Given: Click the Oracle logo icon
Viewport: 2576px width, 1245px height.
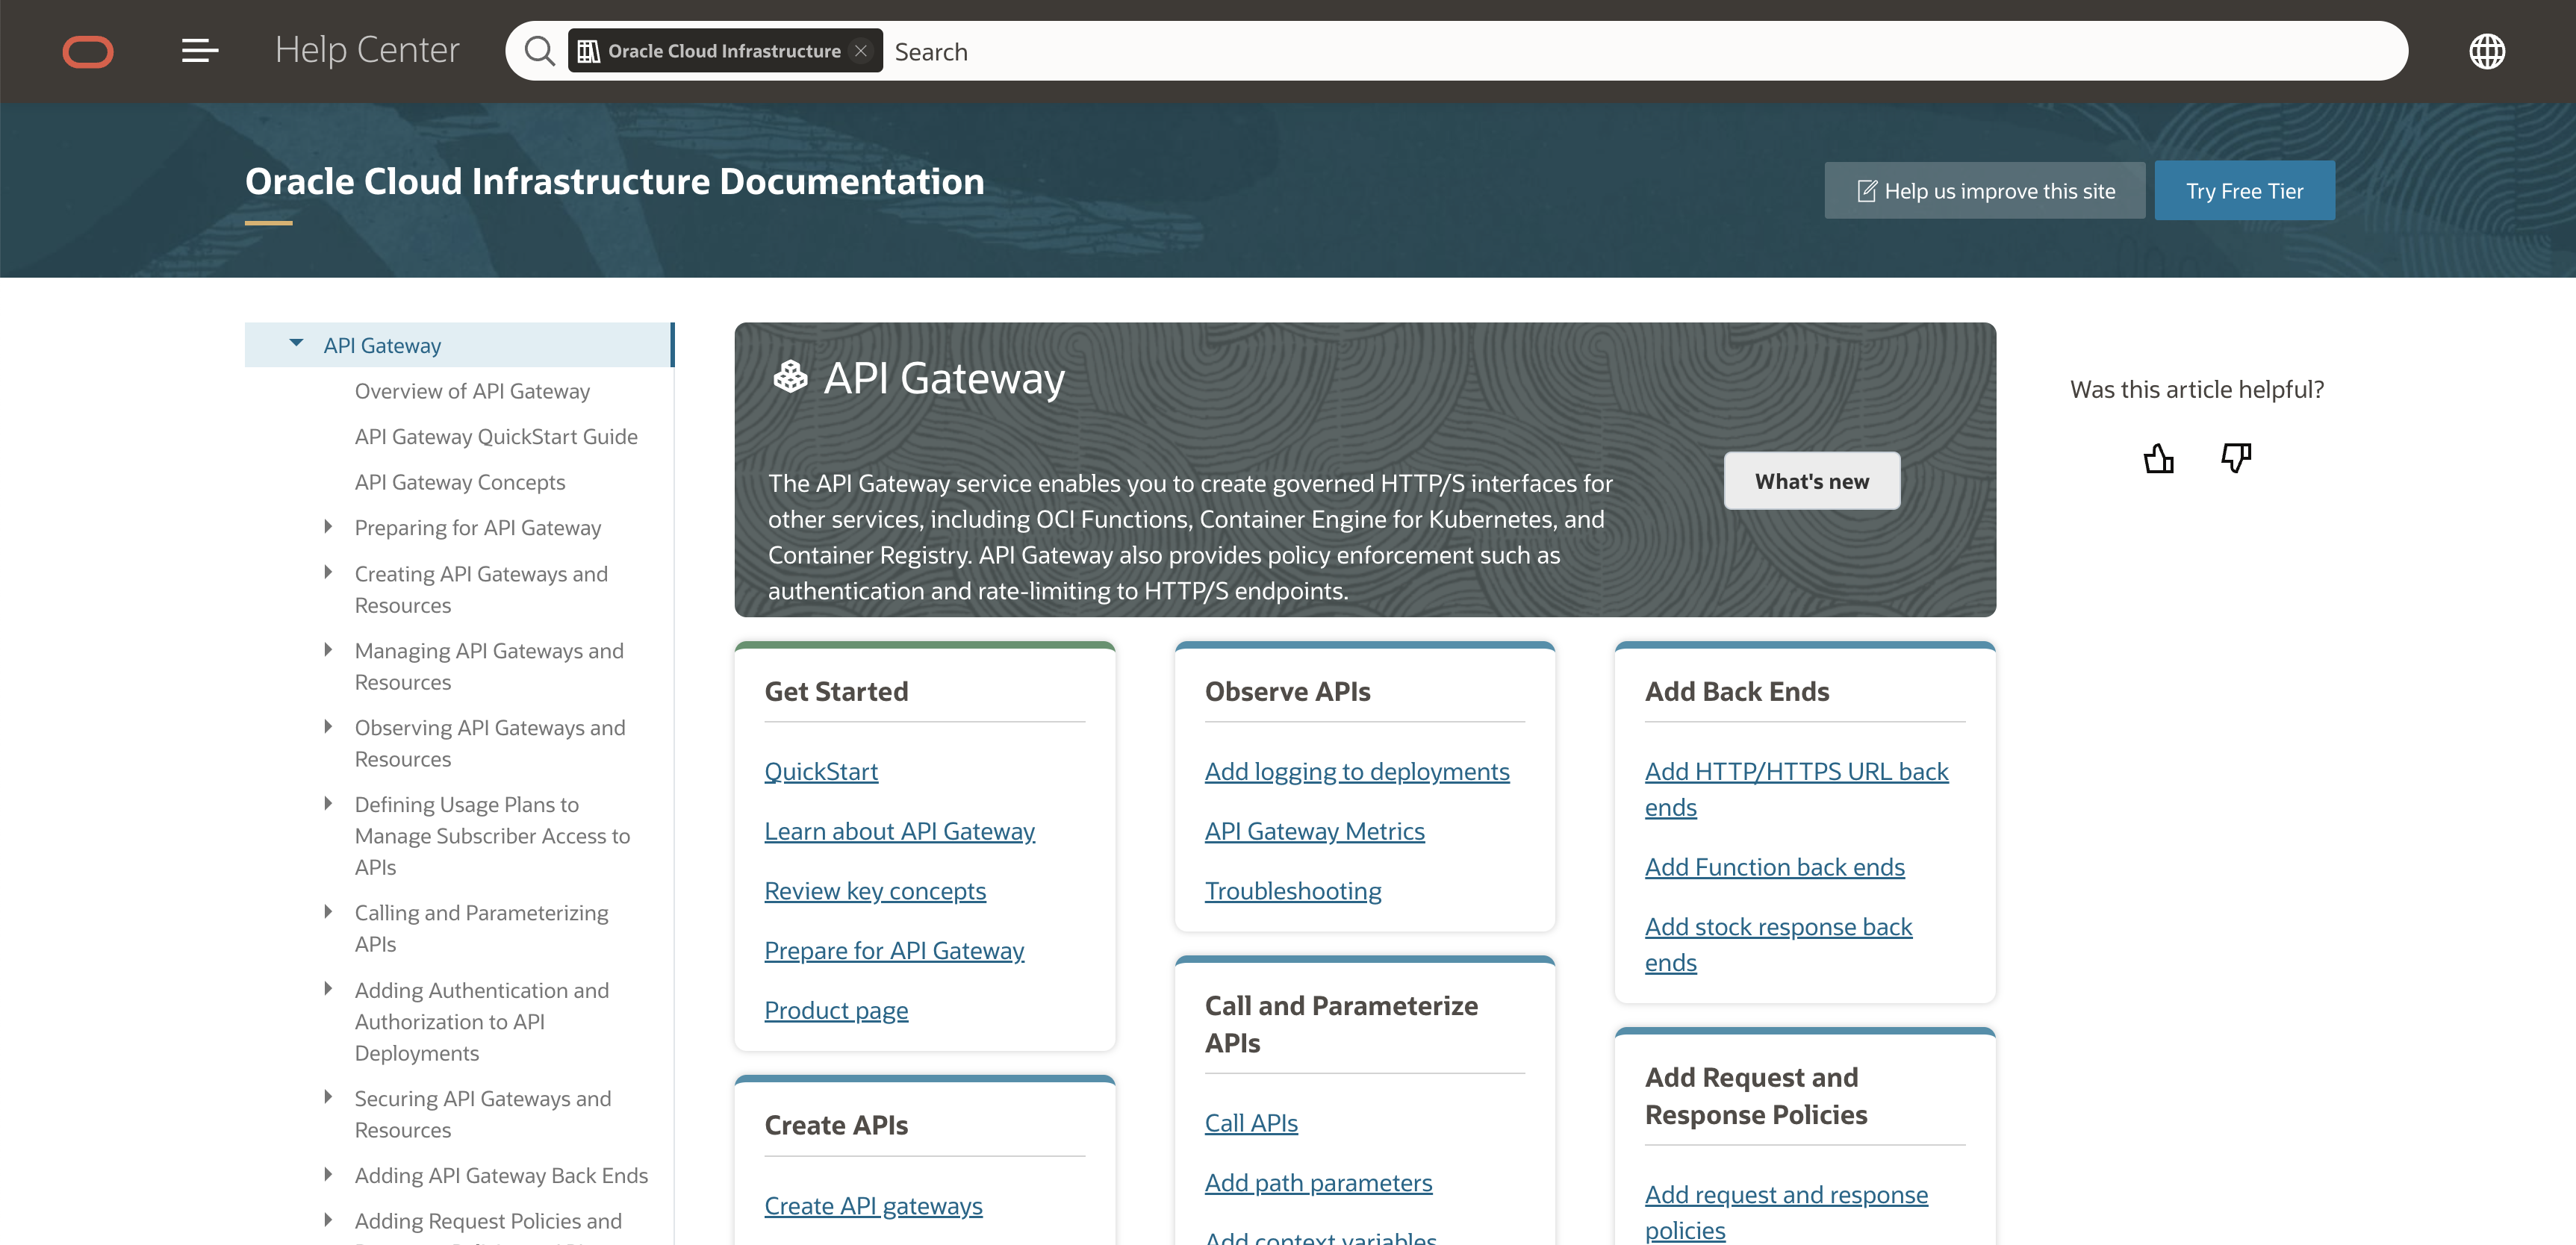Looking at the screenshot, I should (x=88, y=51).
